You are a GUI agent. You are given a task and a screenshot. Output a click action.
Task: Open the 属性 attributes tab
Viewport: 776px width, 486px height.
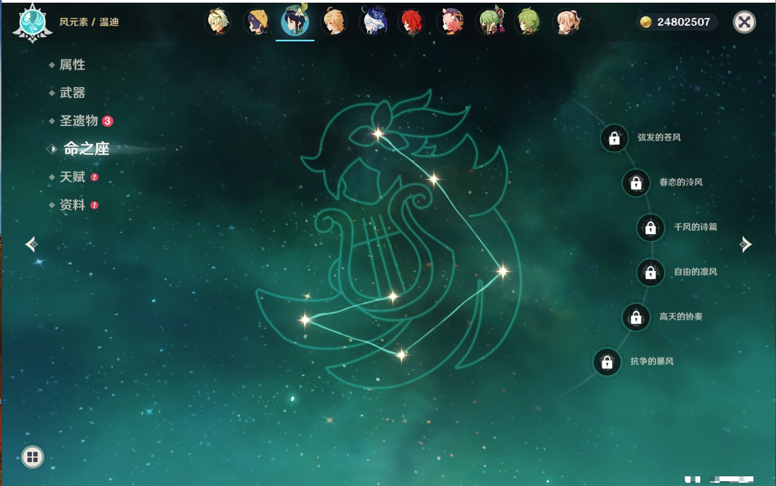coord(72,65)
